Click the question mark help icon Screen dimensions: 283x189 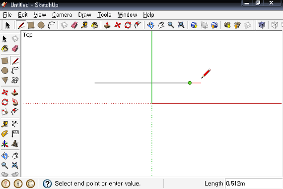tap(47, 184)
